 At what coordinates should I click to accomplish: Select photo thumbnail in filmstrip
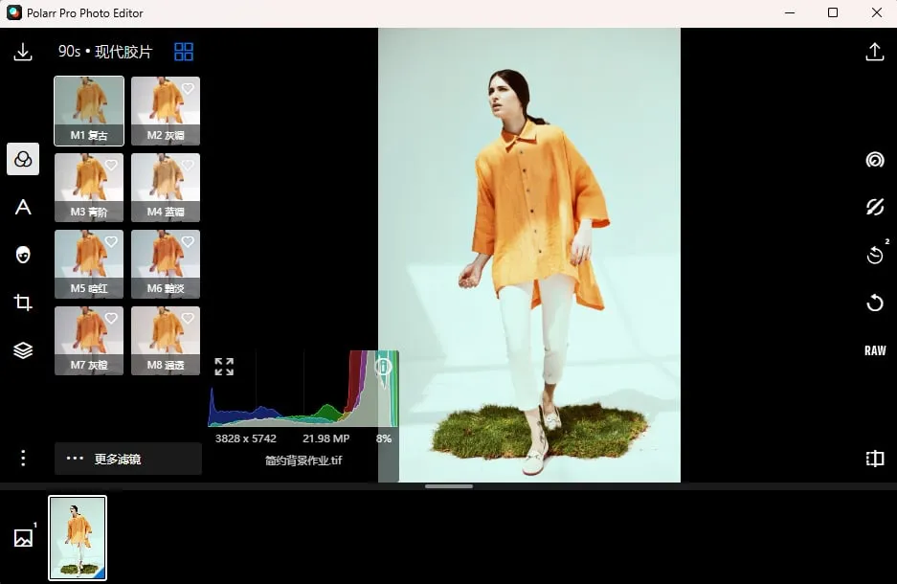(78, 538)
